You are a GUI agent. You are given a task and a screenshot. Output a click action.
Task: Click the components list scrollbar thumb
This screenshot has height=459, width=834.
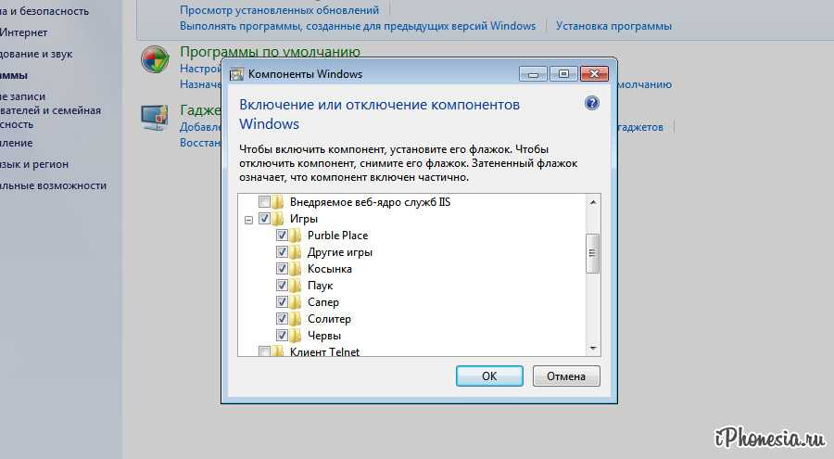[x=593, y=253]
